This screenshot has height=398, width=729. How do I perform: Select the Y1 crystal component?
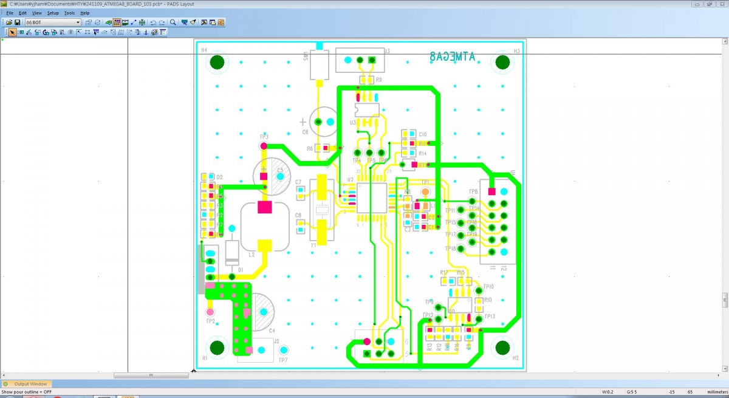click(322, 209)
